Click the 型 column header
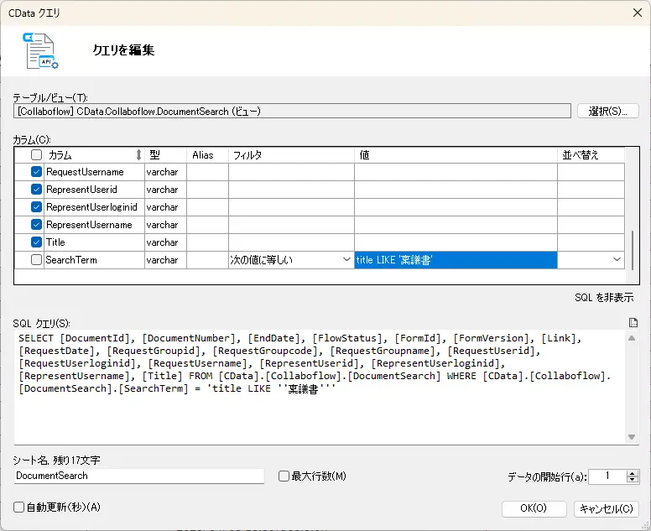 [165, 155]
